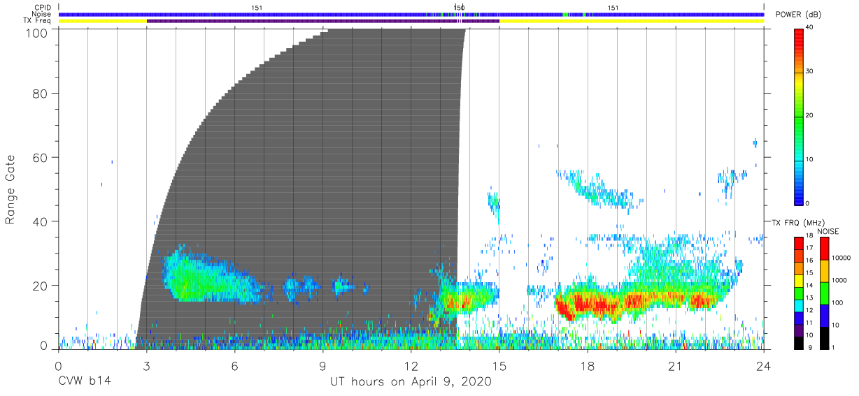This screenshot has width=859, height=396.
Task: Click '12' on the UT hours axis
Action: [411, 366]
